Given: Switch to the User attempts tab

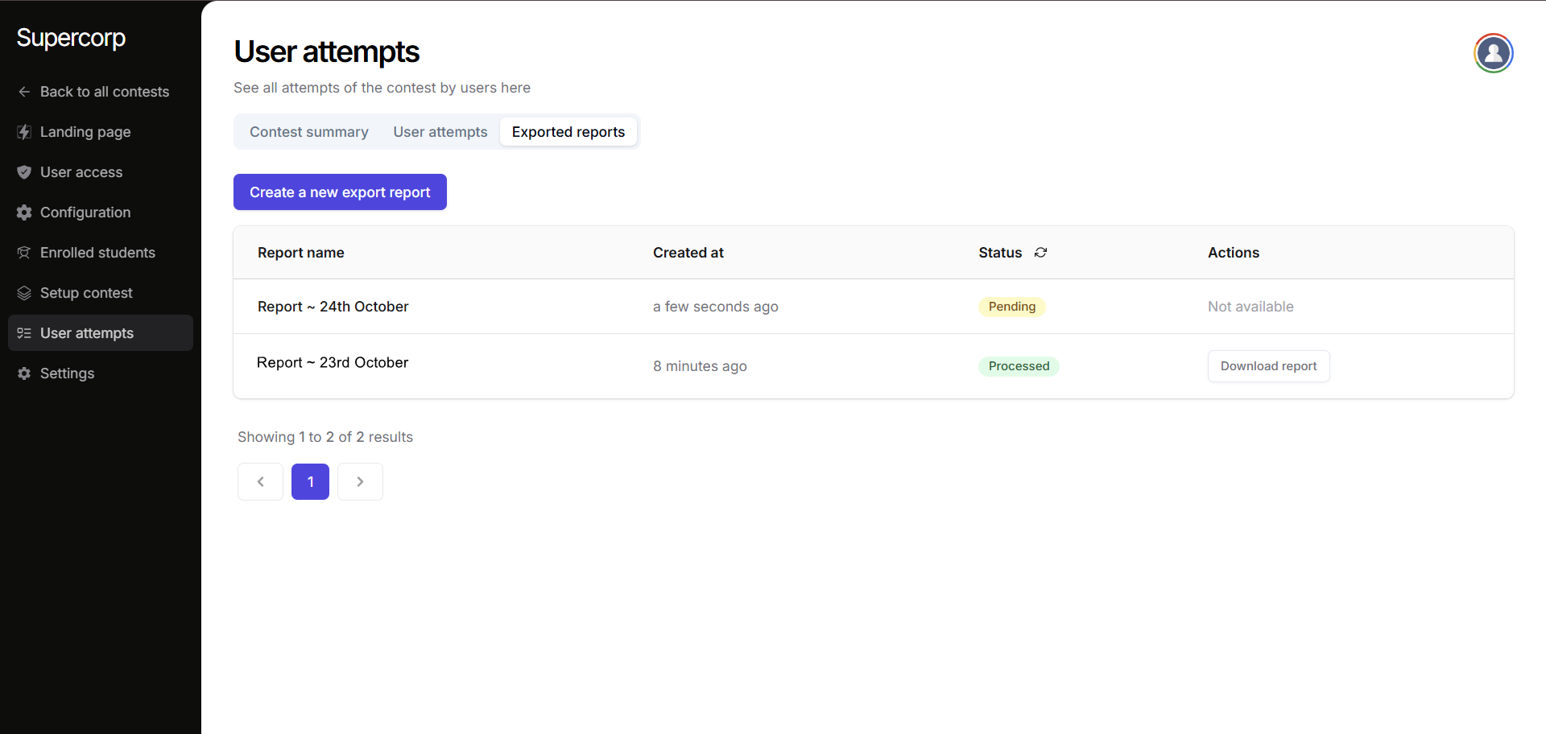Looking at the screenshot, I should pos(440,132).
